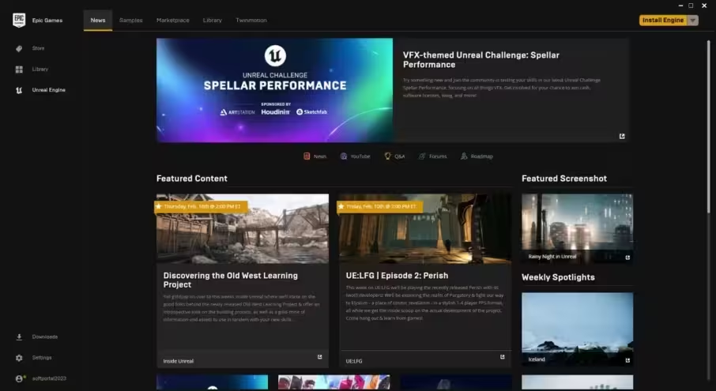Open the YouTube link below banner
This screenshot has width=716, height=391.
[360, 156]
